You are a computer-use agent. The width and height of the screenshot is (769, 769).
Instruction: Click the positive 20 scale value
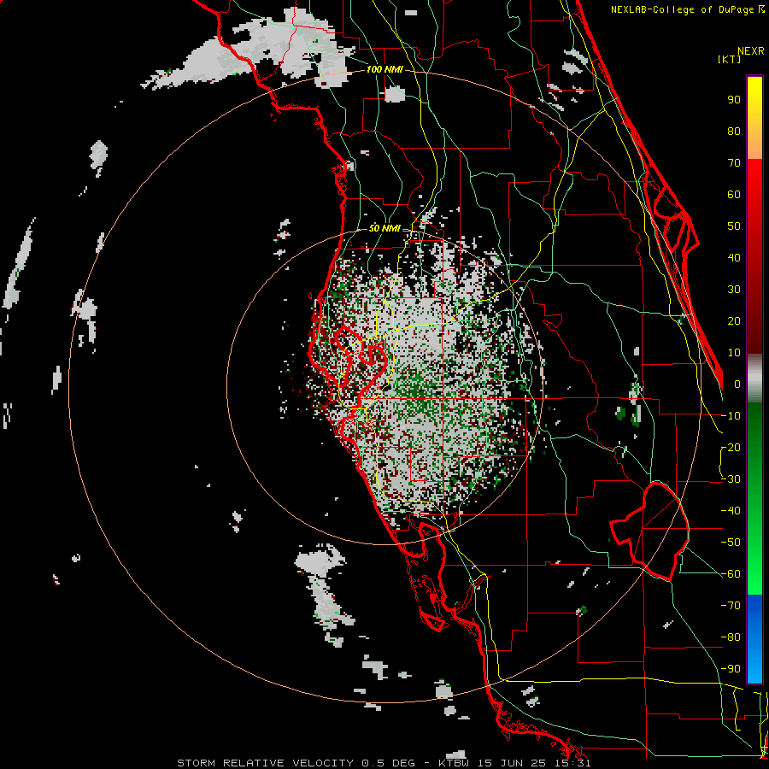tap(734, 320)
